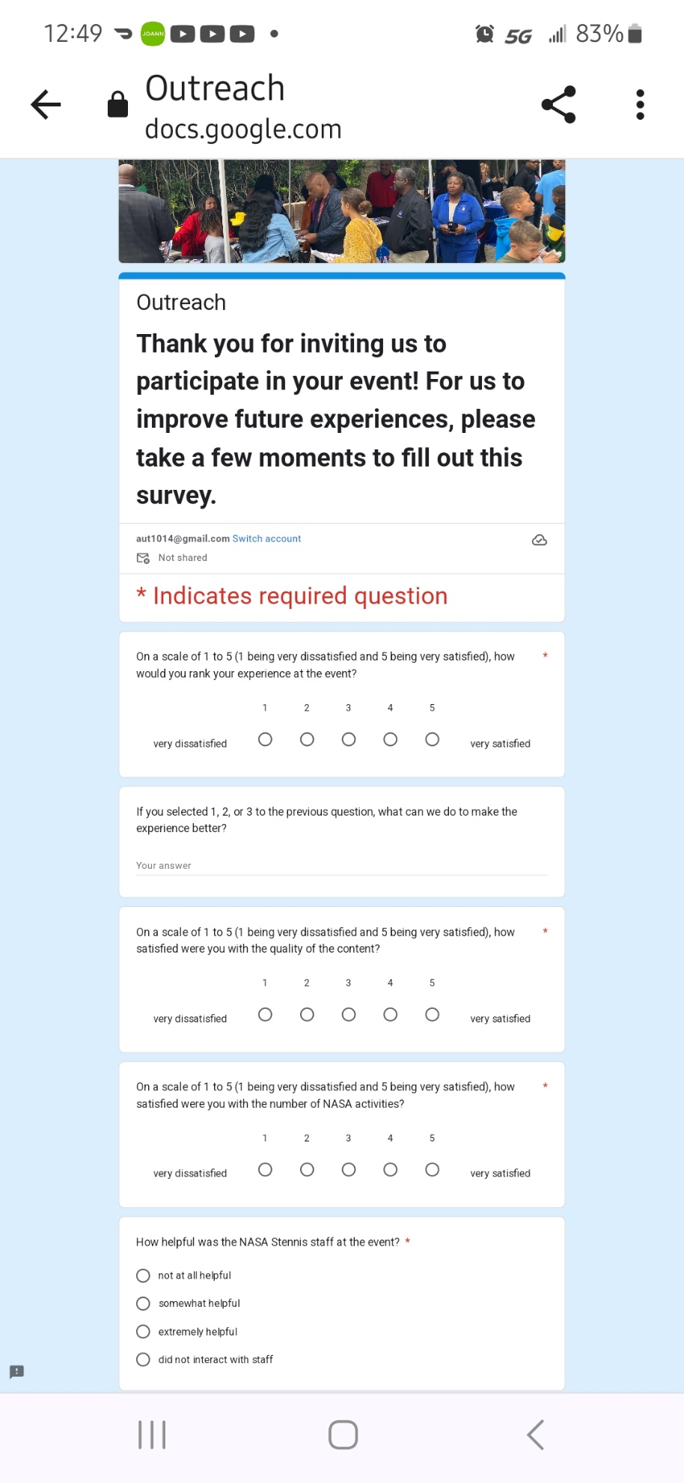Tap the padlock site security icon

tap(117, 105)
